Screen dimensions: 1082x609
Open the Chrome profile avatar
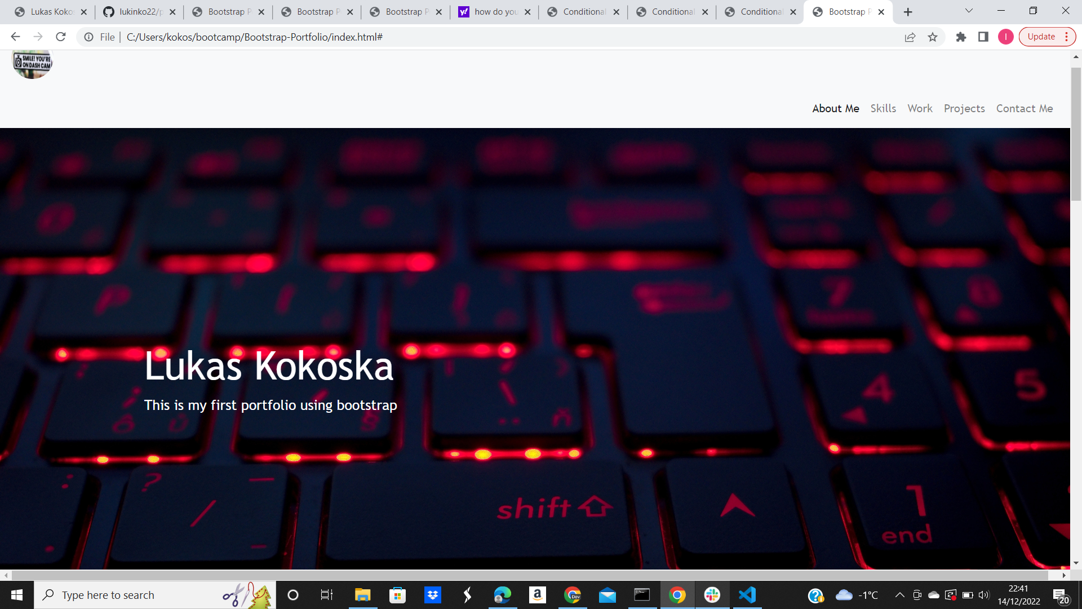coord(1006,37)
